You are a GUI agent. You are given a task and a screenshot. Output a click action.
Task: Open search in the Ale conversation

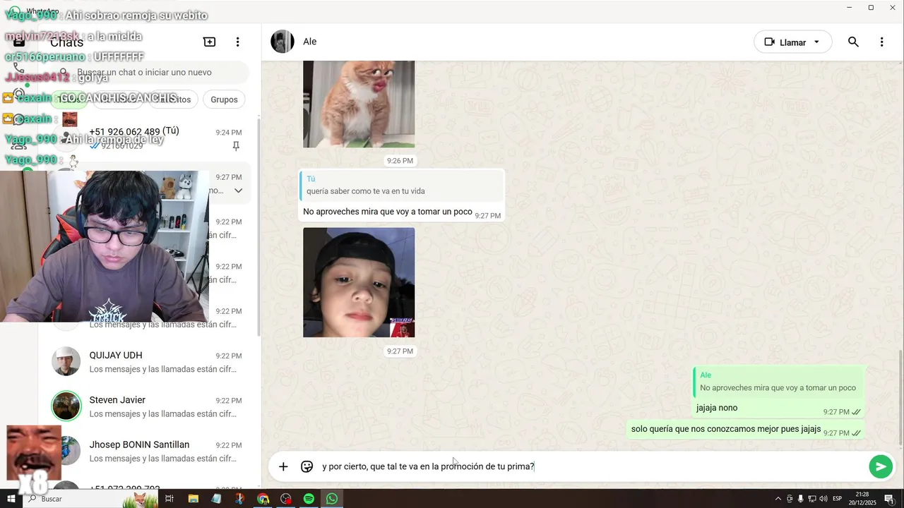coord(853,42)
